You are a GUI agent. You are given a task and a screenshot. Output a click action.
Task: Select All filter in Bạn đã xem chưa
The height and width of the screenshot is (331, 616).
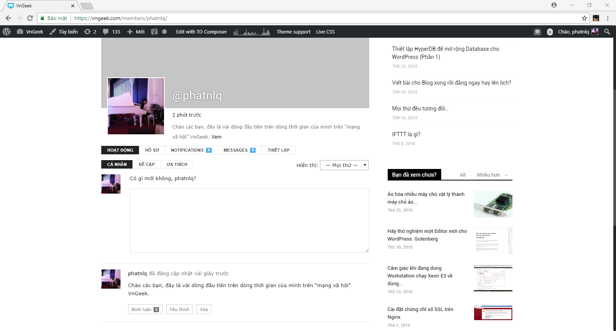pos(463,175)
